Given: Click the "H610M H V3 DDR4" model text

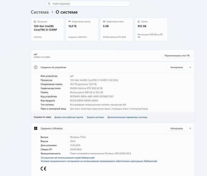Looking at the screenshot, I should 42,57.
